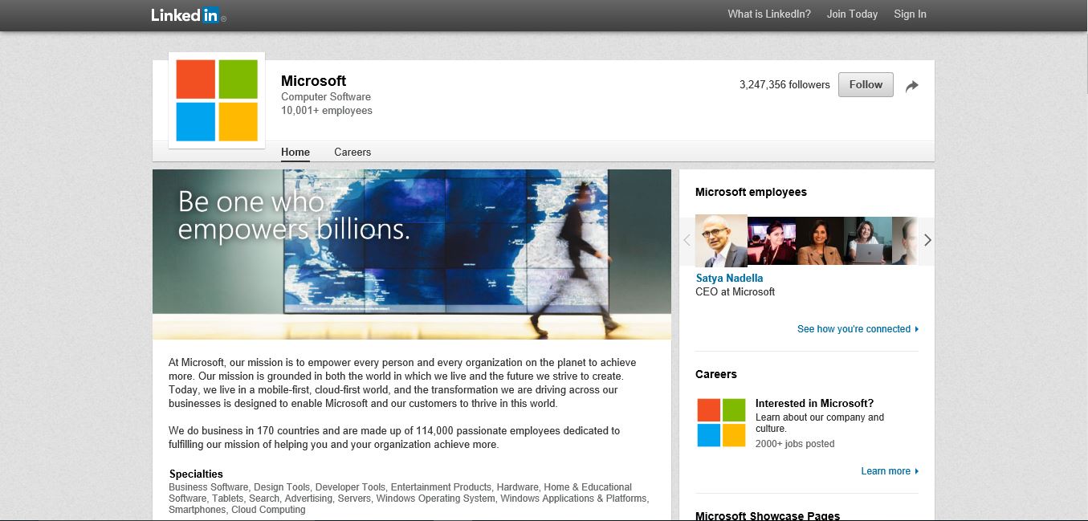Show previous employees with left chevron
This screenshot has height=521, width=1088.
click(x=687, y=240)
